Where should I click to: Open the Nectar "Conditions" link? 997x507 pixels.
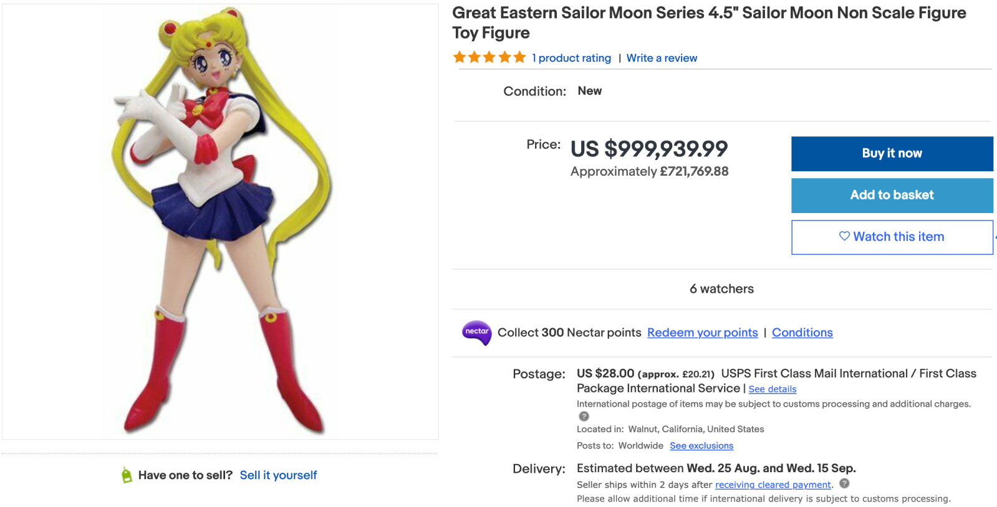pos(802,333)
